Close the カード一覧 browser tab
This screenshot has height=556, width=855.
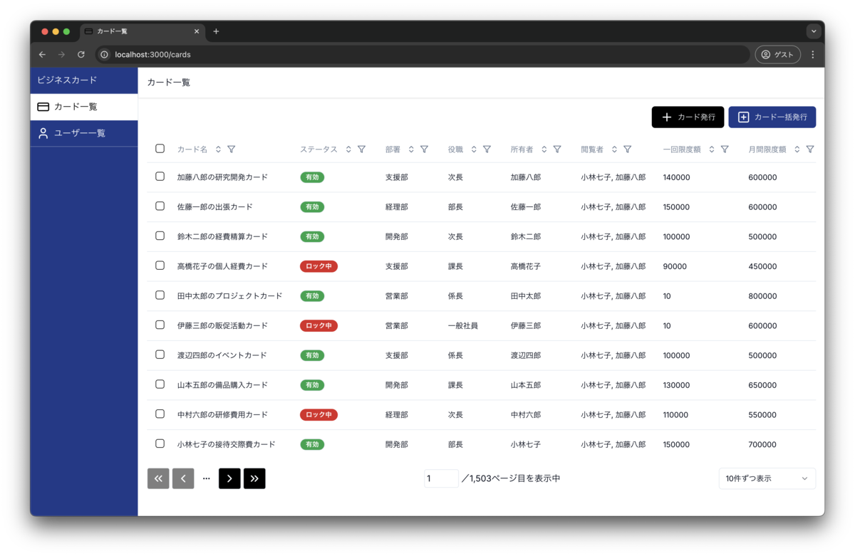(197, 31)
